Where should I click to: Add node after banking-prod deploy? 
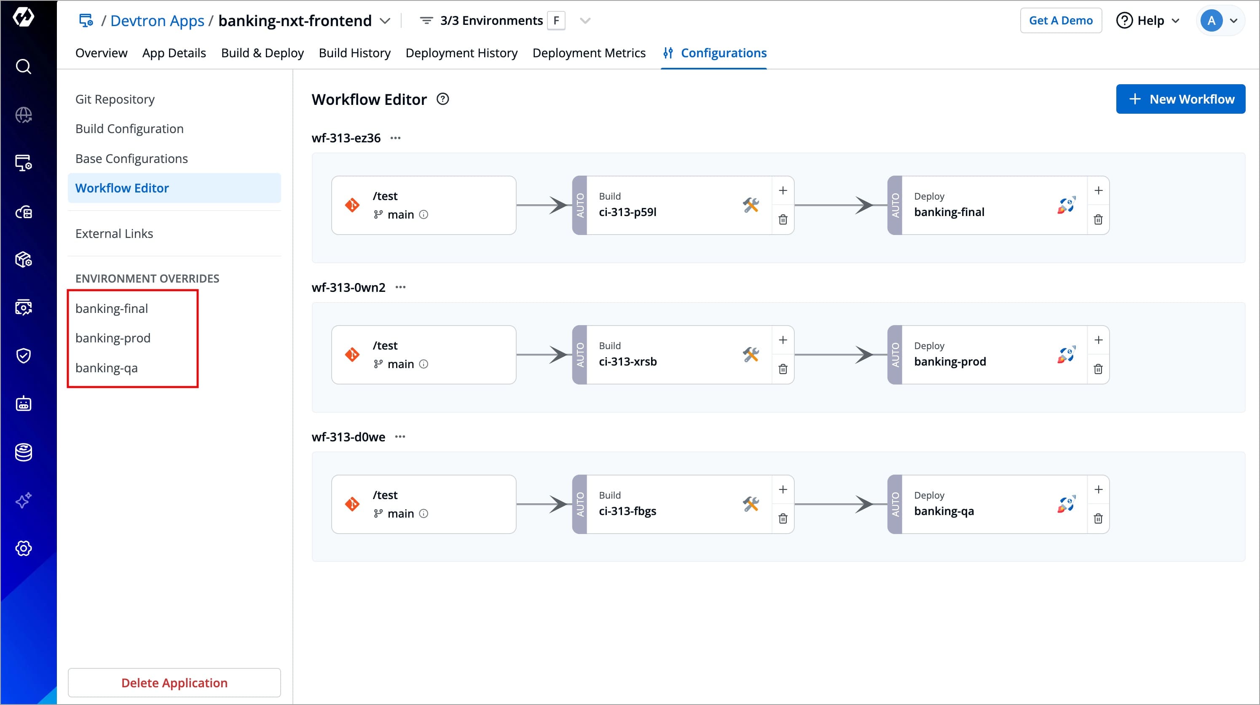click(1098, 340)
